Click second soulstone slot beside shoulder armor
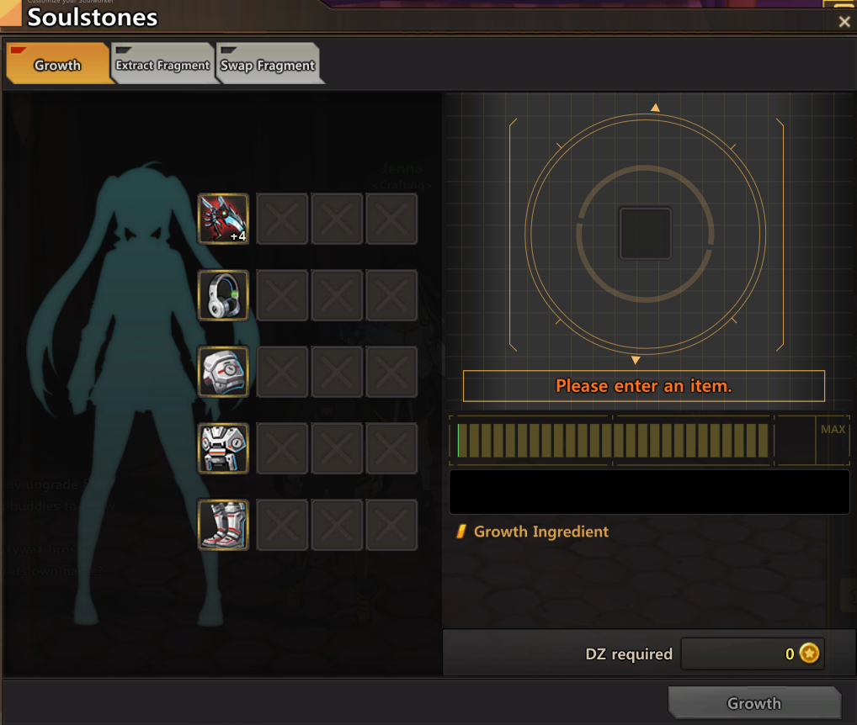 point(337,371)
